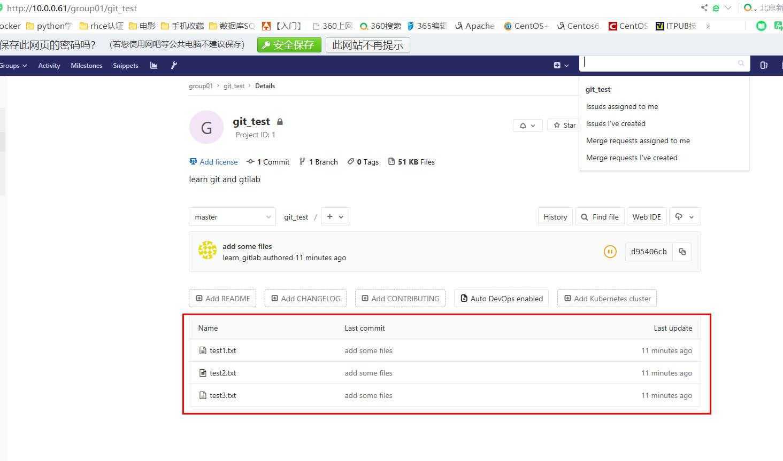
Task: Open the 数据库SQ bookmark folder
Action: click(232, 26)
